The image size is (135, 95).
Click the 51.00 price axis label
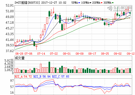tap(10, 11)
